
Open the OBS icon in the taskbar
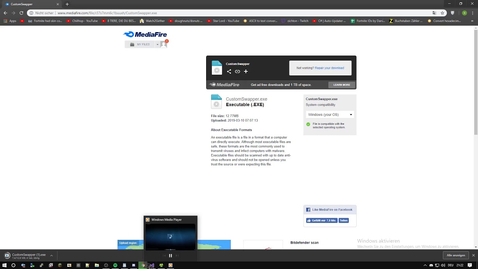pyautogui.click(x=106, y=265)
